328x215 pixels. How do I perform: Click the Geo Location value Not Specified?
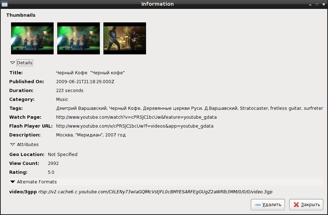(x=63, y=154)
